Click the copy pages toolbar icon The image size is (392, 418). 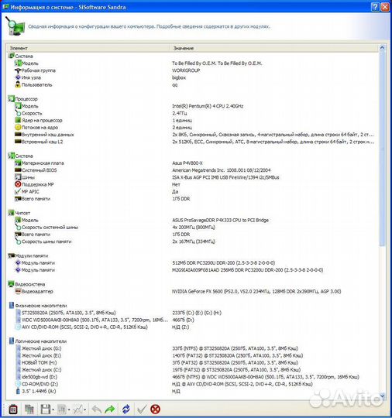click(x=29, y=409)
